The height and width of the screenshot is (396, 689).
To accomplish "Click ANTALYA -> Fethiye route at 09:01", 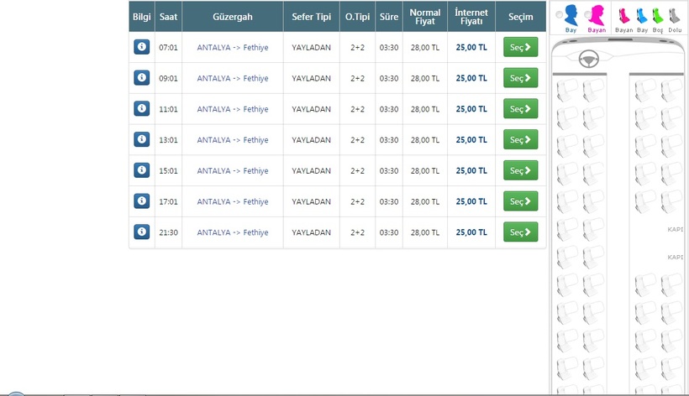I will [232, 78].
